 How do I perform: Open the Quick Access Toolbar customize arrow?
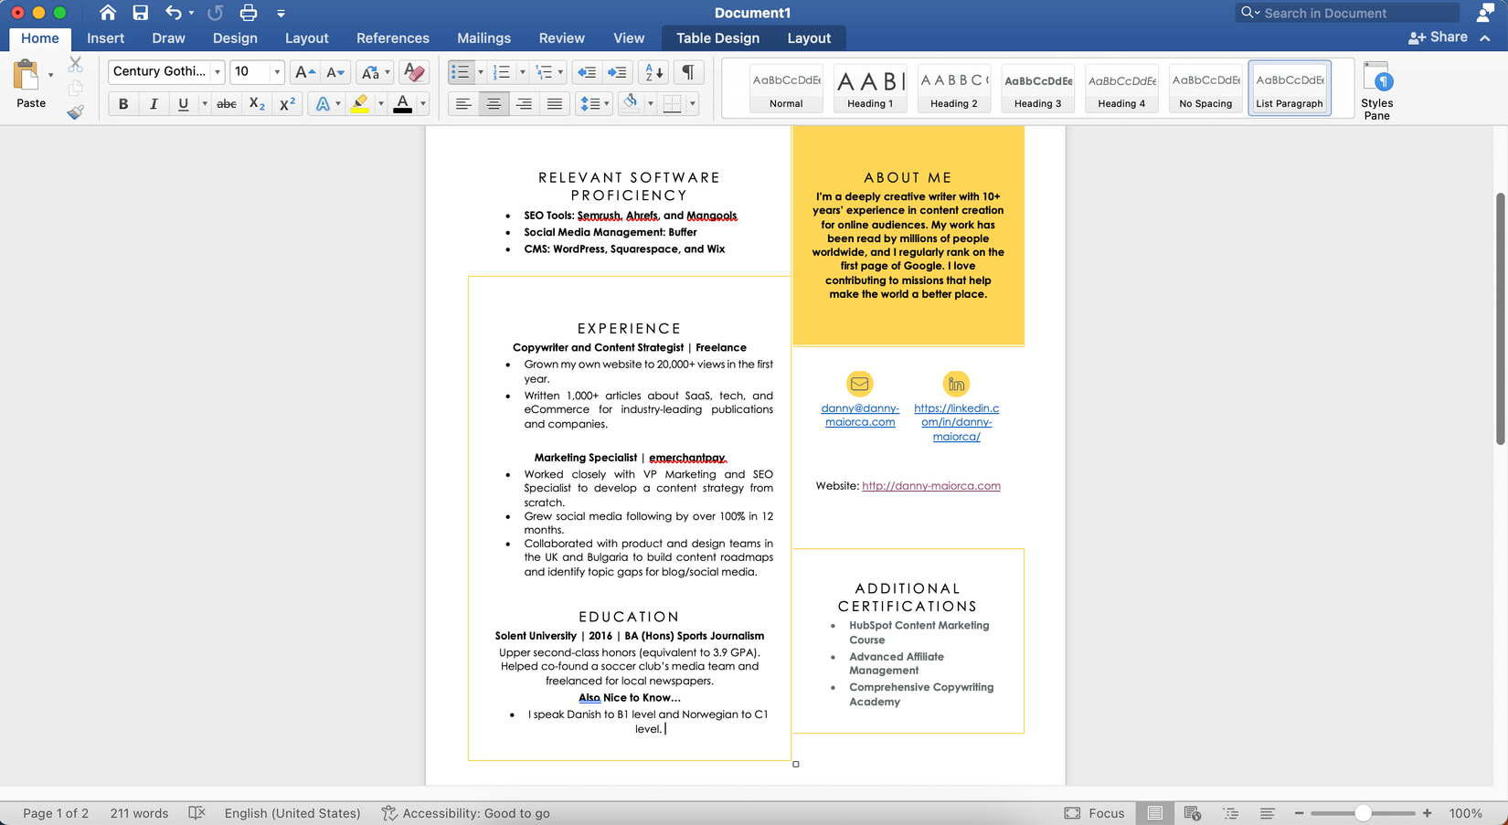281,14
